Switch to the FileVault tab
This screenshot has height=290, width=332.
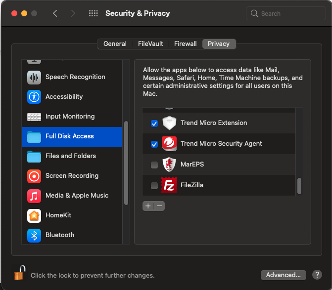coord(150,44)
